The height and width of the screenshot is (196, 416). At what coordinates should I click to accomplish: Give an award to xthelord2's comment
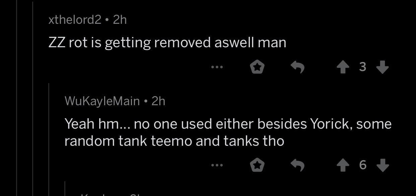(x=257, y=67)
